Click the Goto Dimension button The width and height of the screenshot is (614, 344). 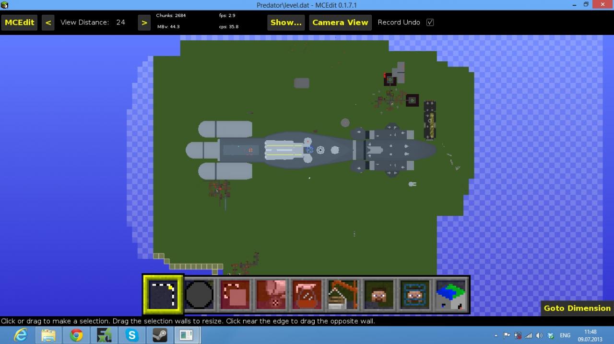(x=577, y=308)
